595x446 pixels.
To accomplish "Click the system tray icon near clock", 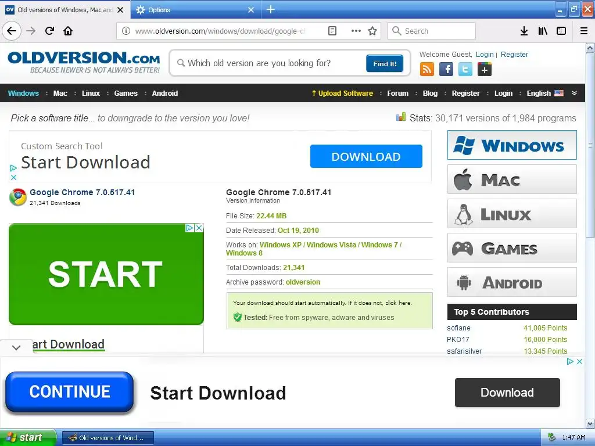I will [x=551, y=437].
